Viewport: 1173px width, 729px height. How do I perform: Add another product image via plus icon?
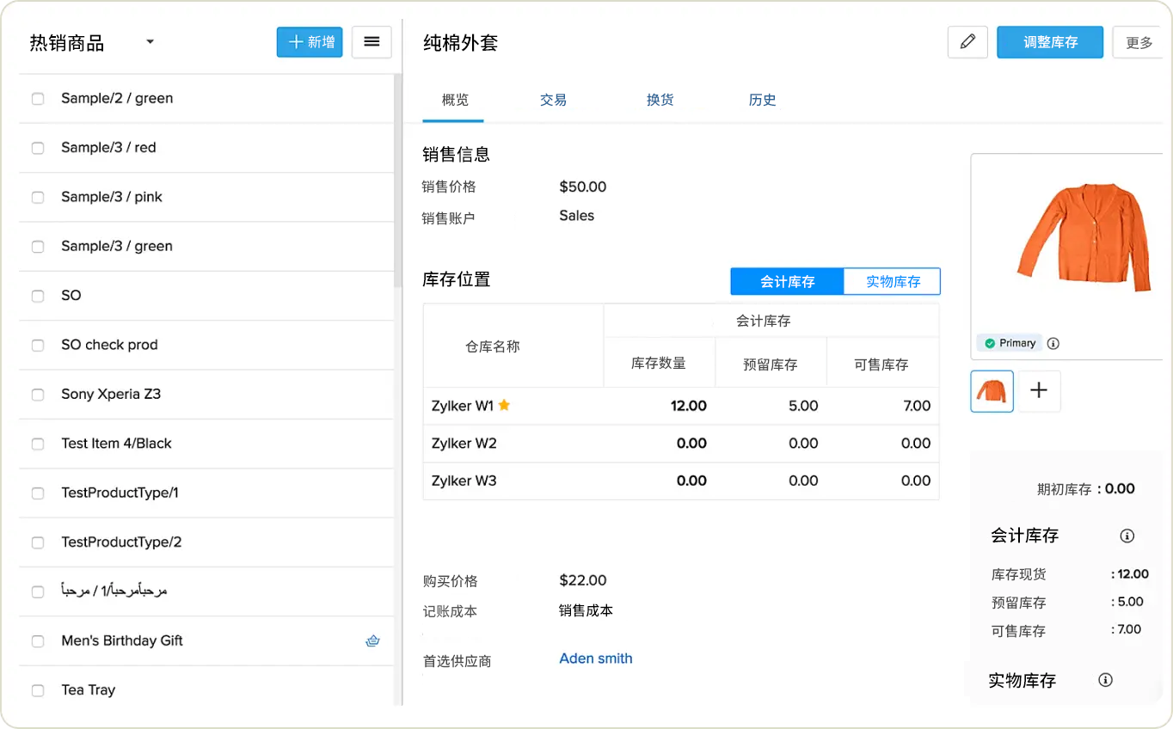pyautogui.click(x=1040, y=390)
